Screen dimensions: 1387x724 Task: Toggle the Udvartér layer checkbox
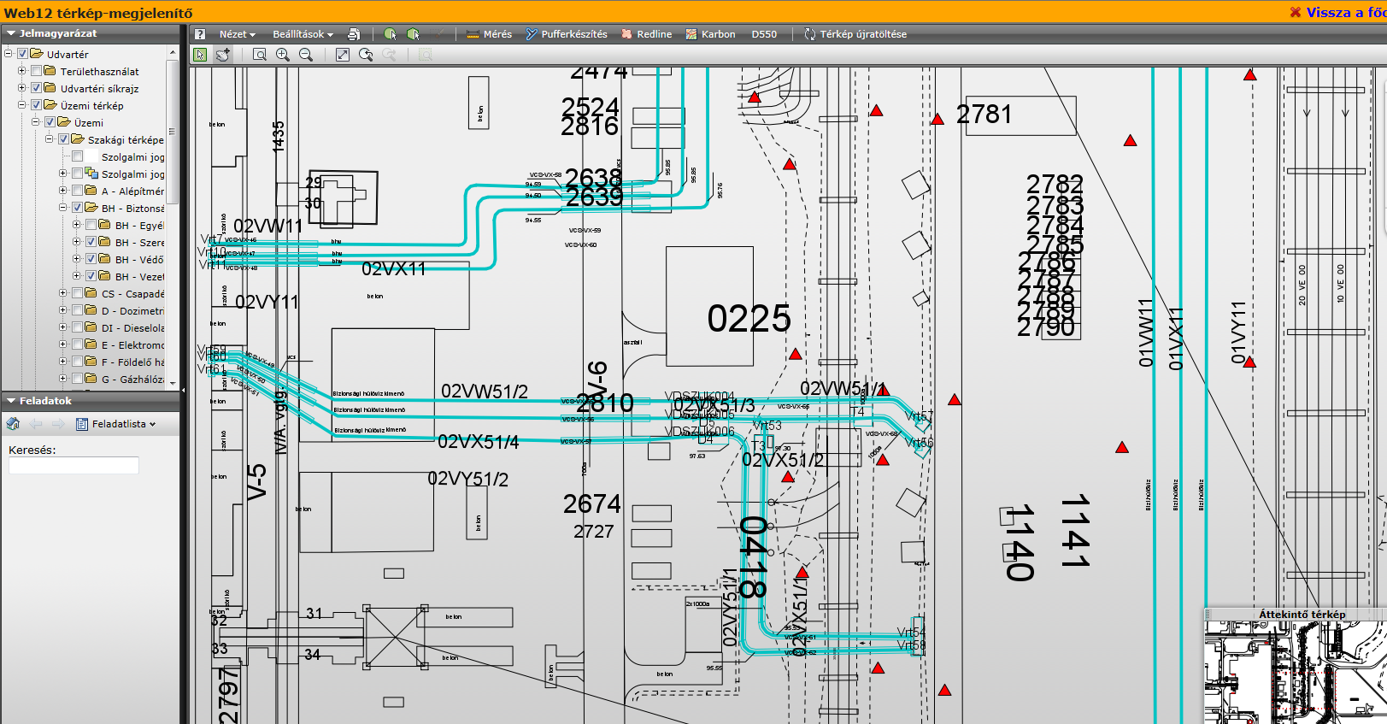23,54
